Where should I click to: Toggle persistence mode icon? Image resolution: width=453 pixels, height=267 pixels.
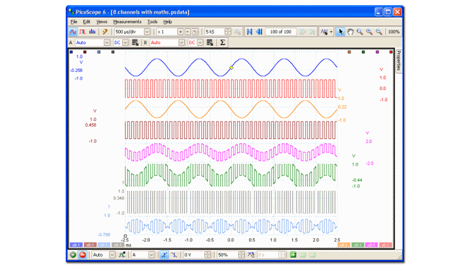click(83, 32)
